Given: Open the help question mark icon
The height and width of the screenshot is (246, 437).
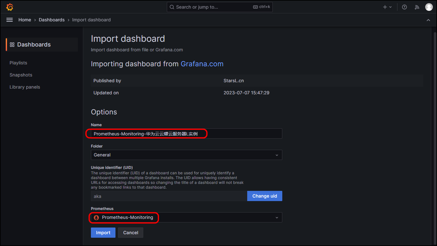Looking at the screenshot, I should (x=404, y=7).
